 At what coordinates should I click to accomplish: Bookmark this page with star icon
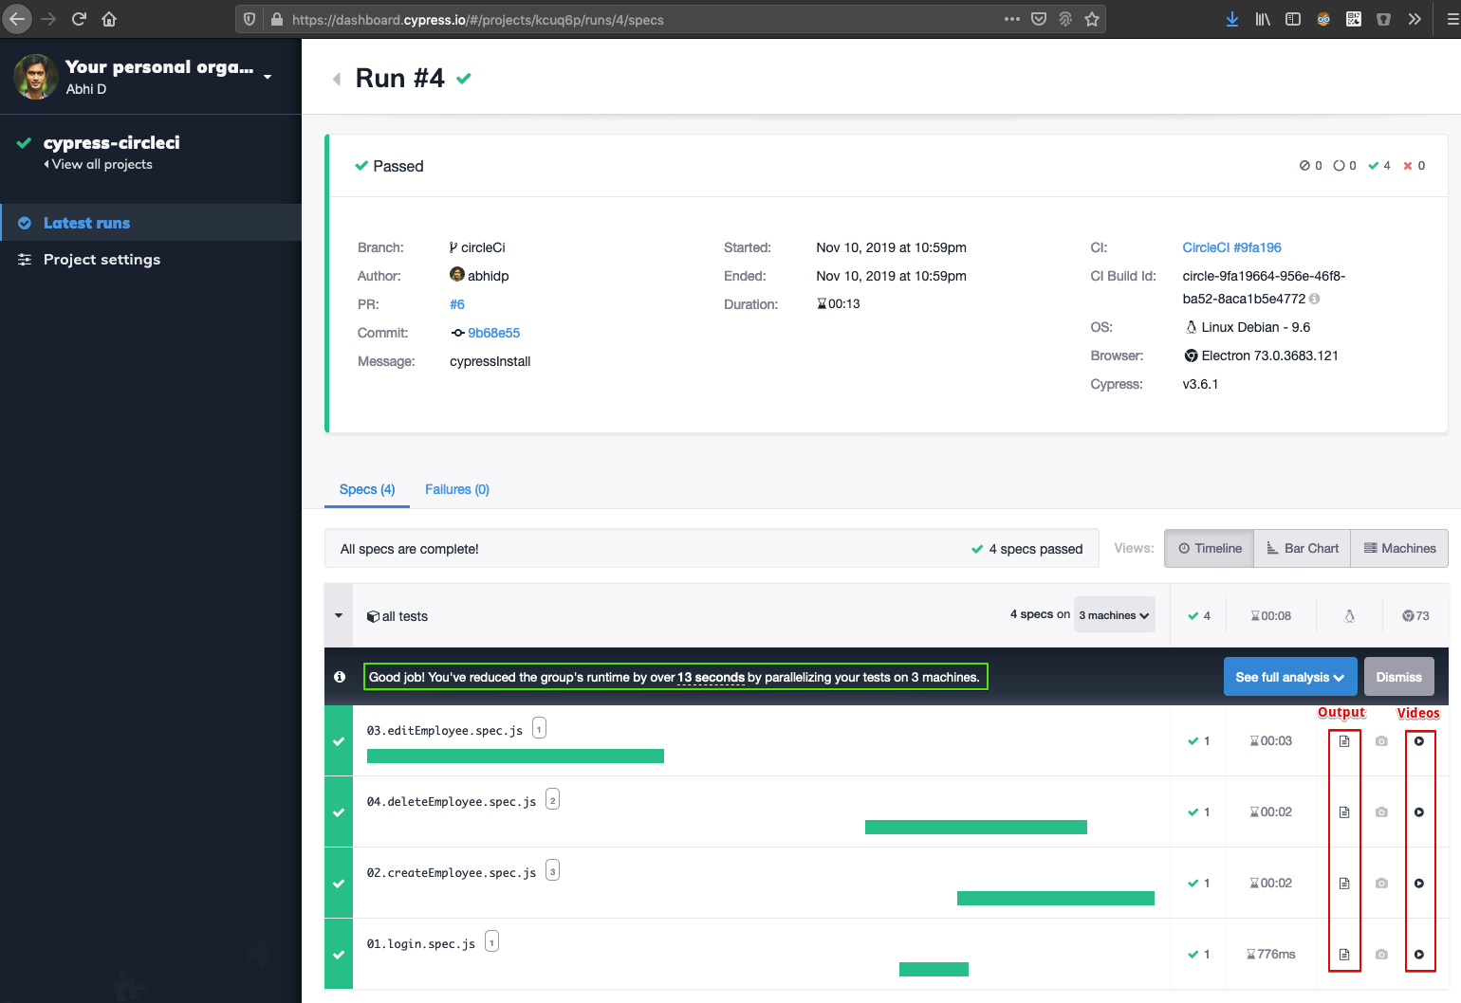(x=1092, y=19)
